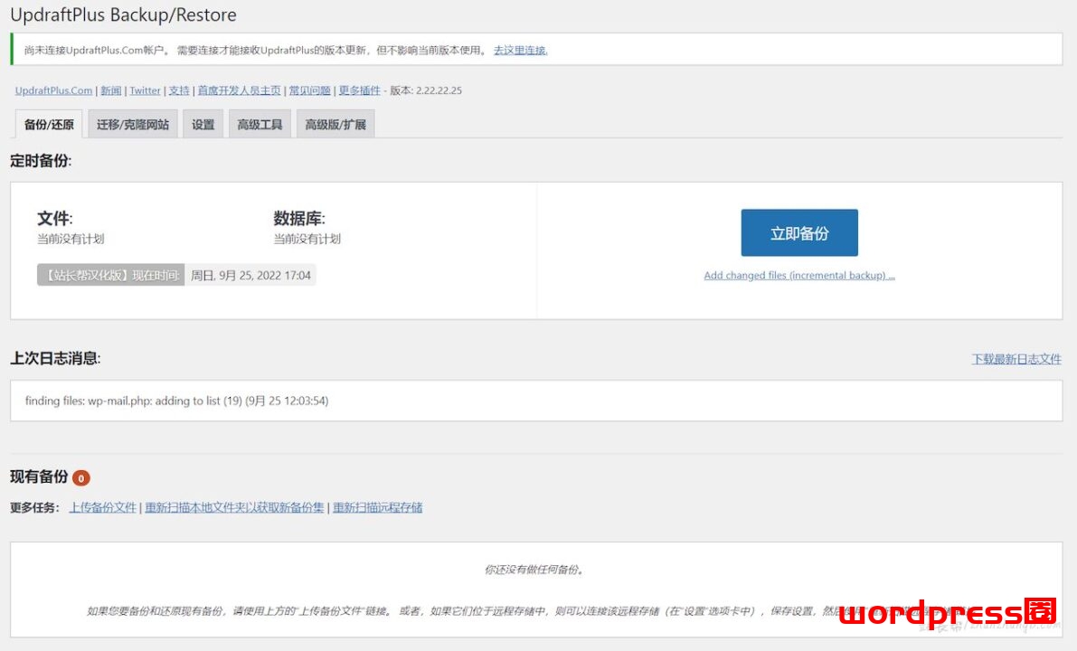Click the 定时备份 section heading
This screenshot has width=1077, height=651.
[41, 161]
